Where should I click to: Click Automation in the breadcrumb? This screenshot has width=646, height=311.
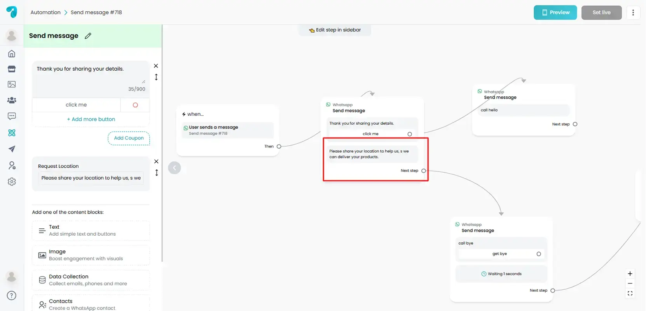click(x=45, y=12)
